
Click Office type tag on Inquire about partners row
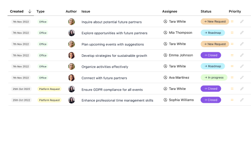(43, 22)
